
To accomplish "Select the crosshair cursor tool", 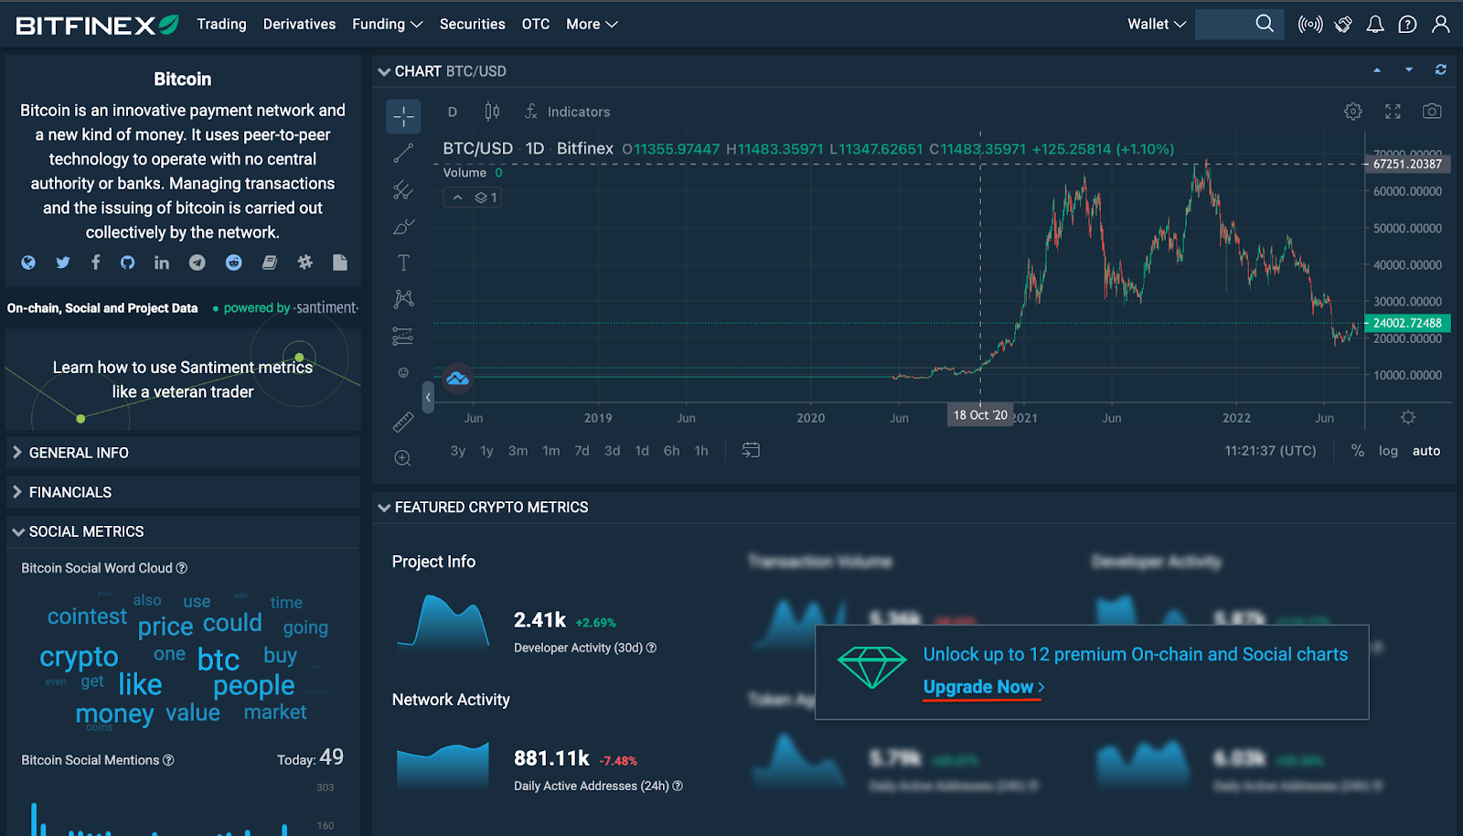I will tap(403, 116).
